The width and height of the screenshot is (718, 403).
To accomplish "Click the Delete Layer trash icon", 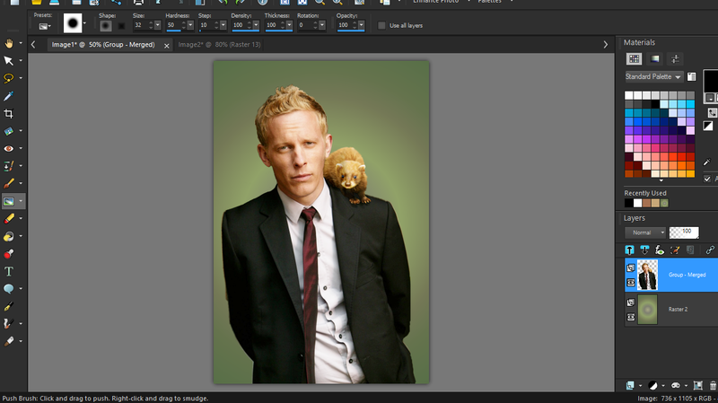I will coord(713,386).
